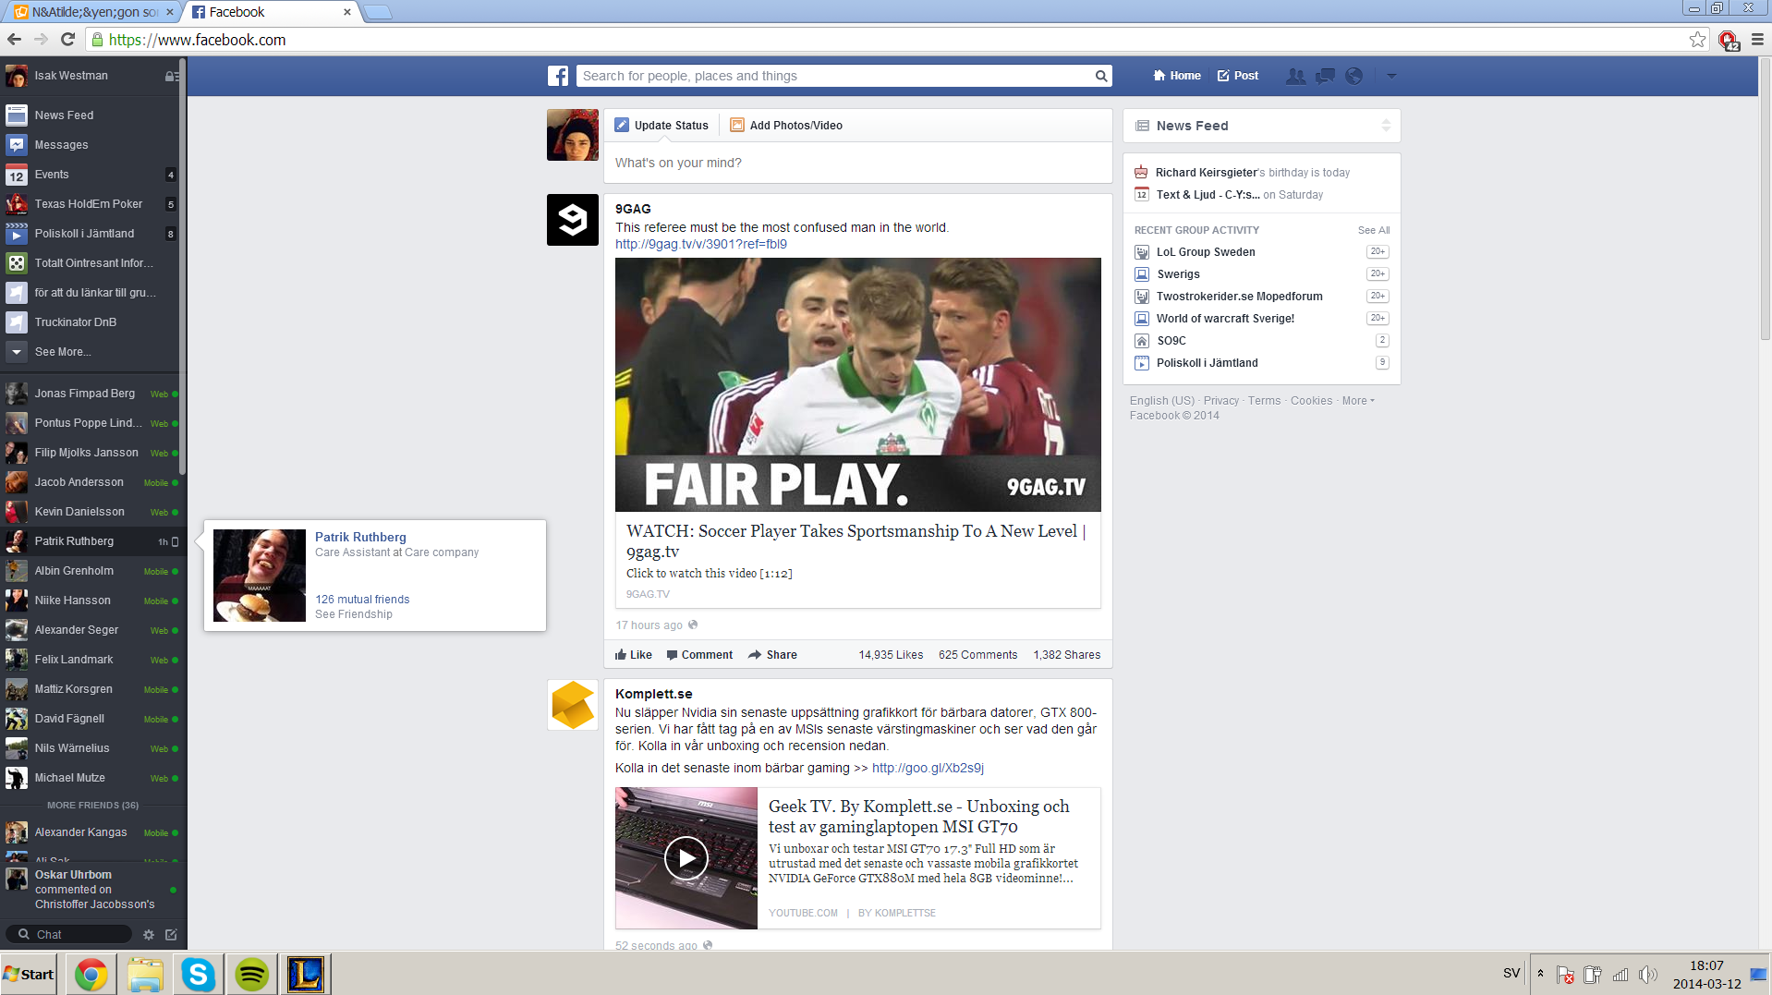Bookmark page with star icon
This screenshot has width=1772, height=995.
(1697, 40)
